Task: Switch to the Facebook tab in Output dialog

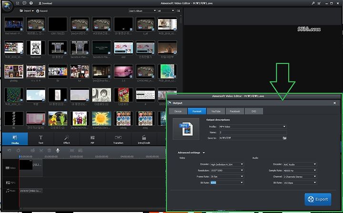Action: pyautogui.click(x=235, y=111)
